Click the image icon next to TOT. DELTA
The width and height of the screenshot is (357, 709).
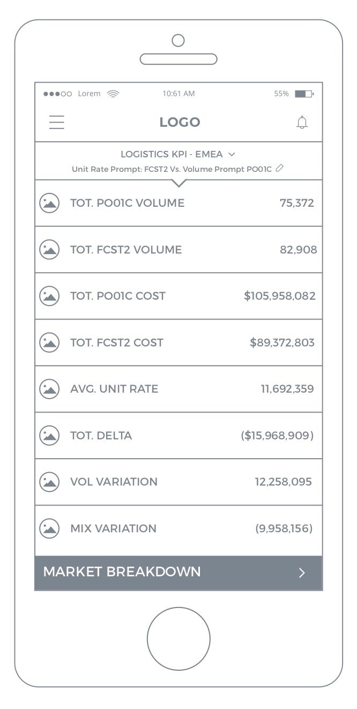49,436
